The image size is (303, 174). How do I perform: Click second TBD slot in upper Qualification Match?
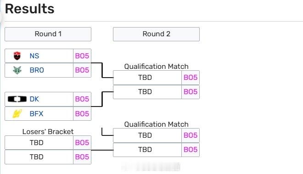pos(147,92)
